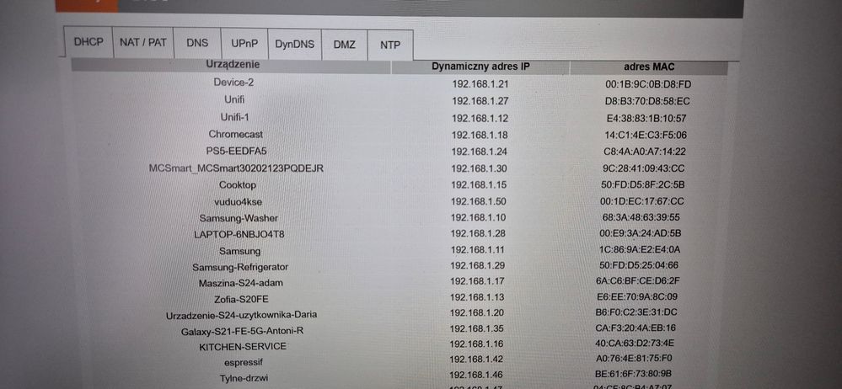Open the DMZ tab
The width and height of the screenshot is (842, 389).
[x=344, y=45]
